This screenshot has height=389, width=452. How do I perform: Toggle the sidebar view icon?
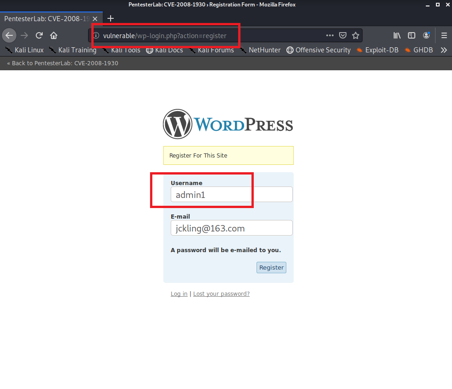(412, 35)
